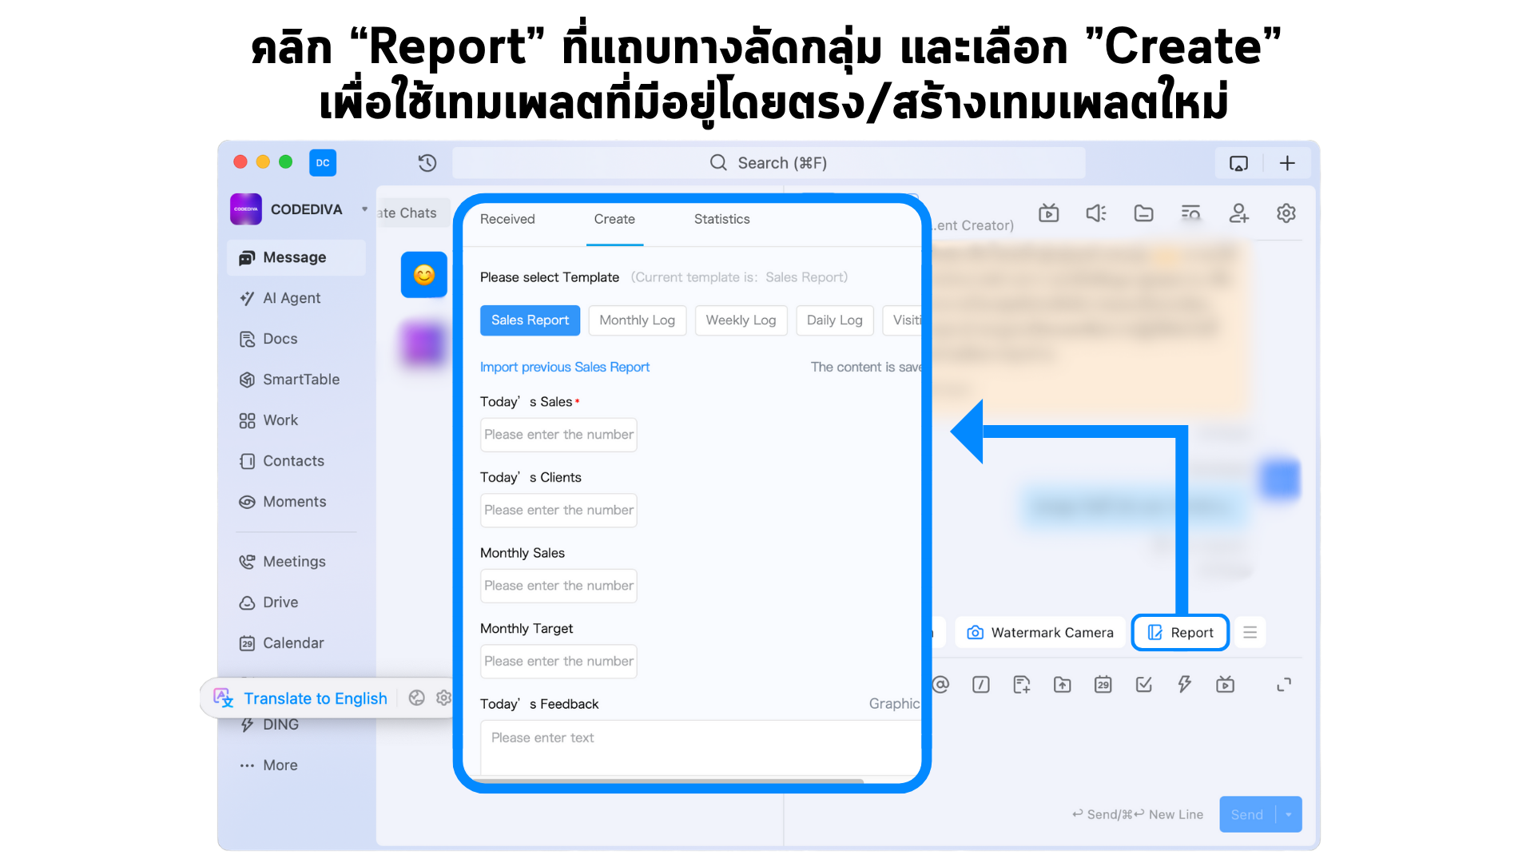Click Import previous Sales Report link
This screenshot has height=863, width=1534.
(x=564, y=367)
